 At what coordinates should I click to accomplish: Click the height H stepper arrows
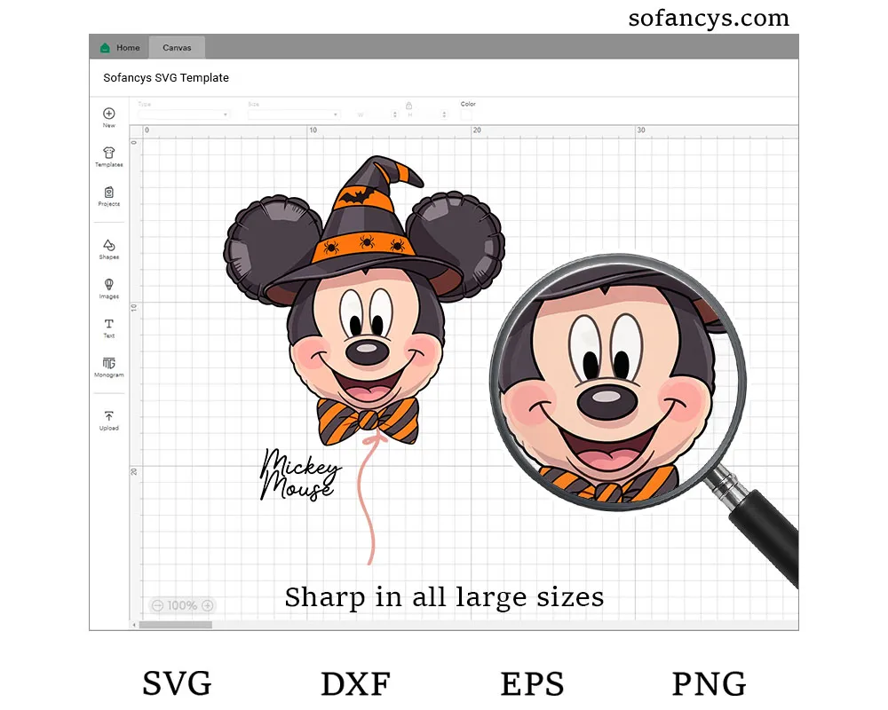tap(444, 114)
